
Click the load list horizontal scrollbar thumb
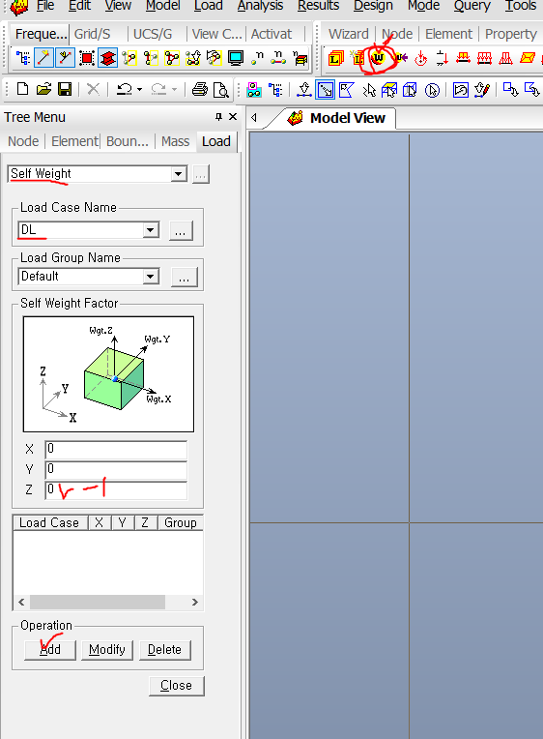point(98,603)
